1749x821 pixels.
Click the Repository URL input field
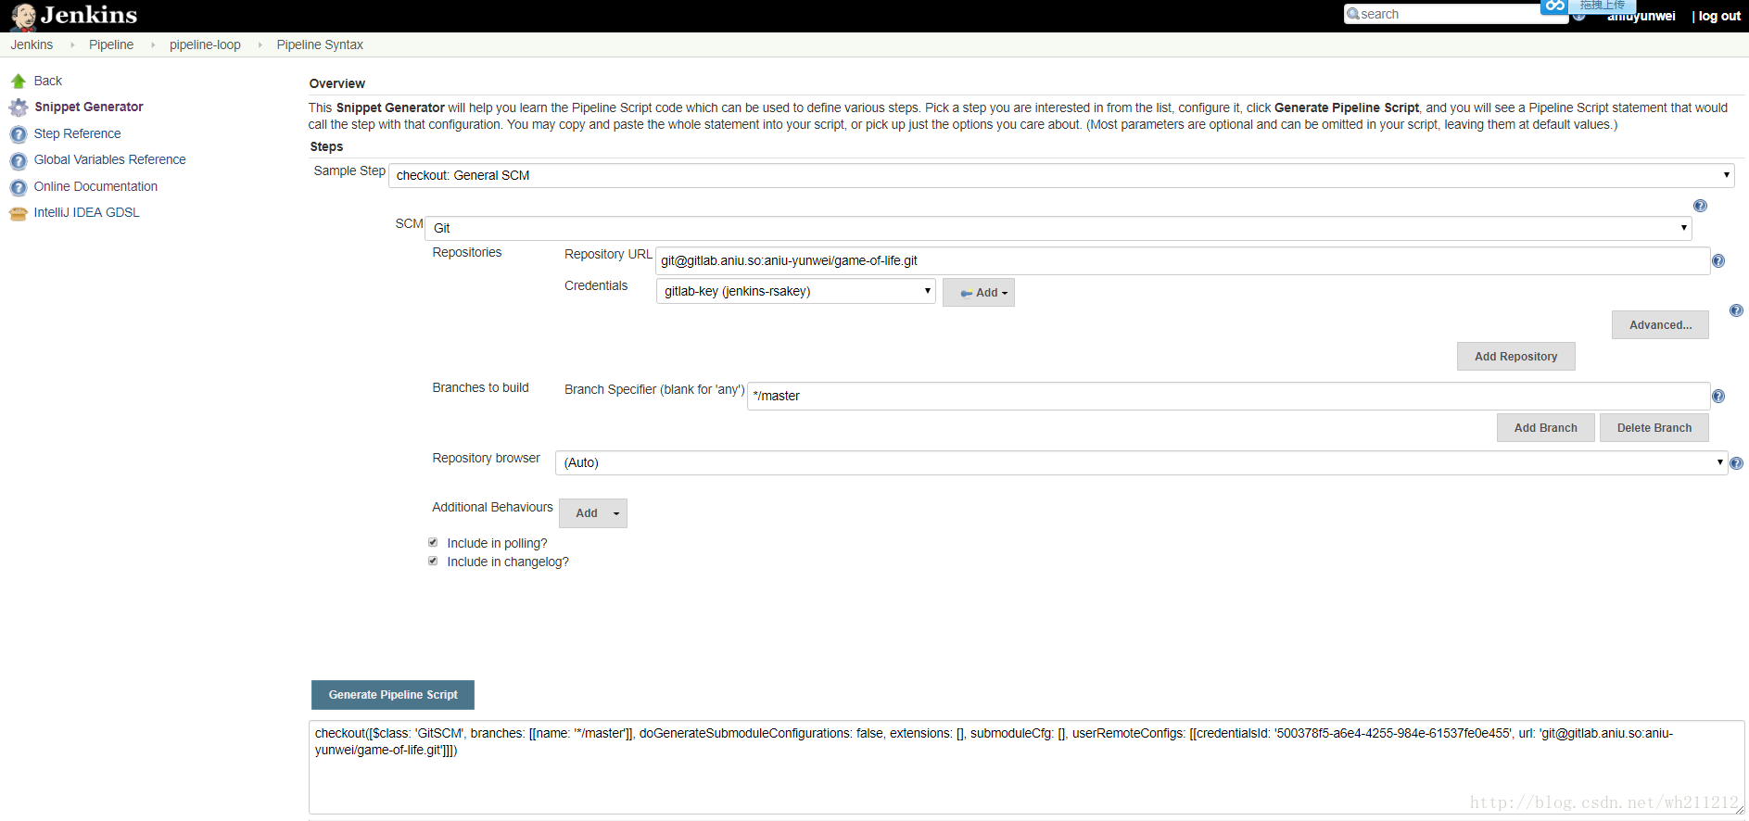click(1182, 261)
